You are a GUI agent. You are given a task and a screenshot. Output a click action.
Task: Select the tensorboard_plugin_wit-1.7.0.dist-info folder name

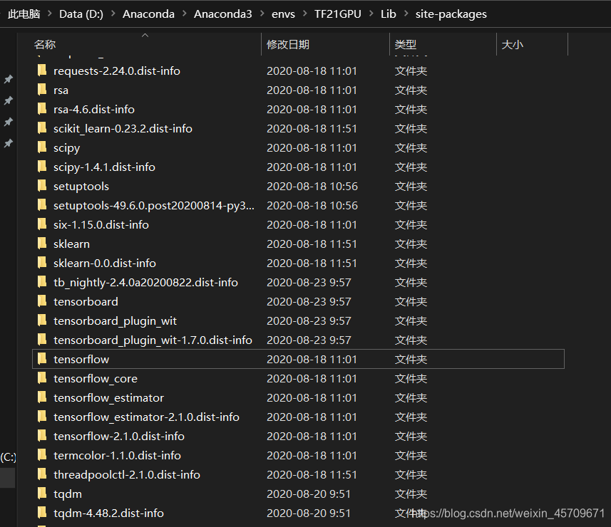[x=153, y=340]
